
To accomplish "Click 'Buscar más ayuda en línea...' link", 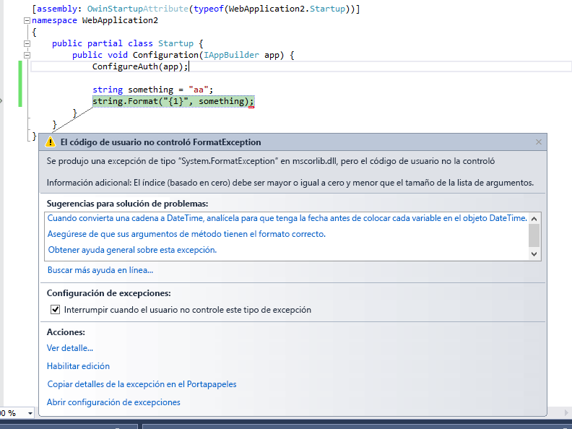I will click(100, 270).
